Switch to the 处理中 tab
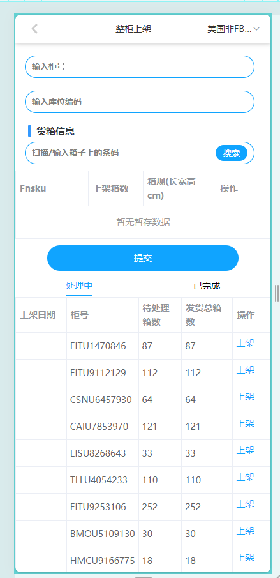280x578 pixels. coord(79,285)
